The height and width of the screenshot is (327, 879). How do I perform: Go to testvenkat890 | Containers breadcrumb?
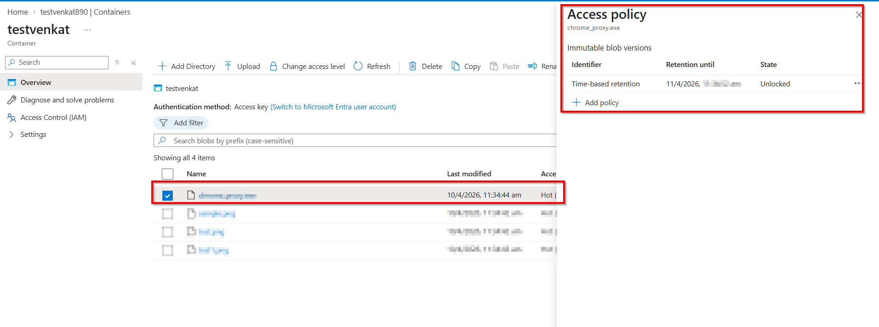click(85, 12)
